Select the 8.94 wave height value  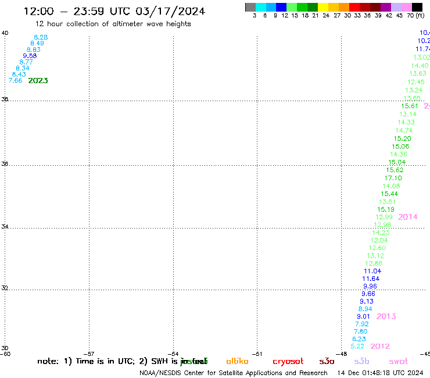[x=365, y=309]
